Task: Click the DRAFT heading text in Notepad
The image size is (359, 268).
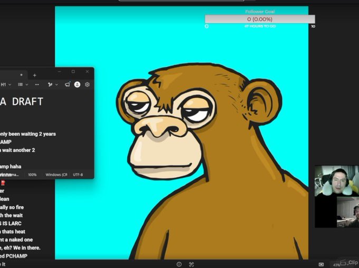Action: click(x=27, y=102)
